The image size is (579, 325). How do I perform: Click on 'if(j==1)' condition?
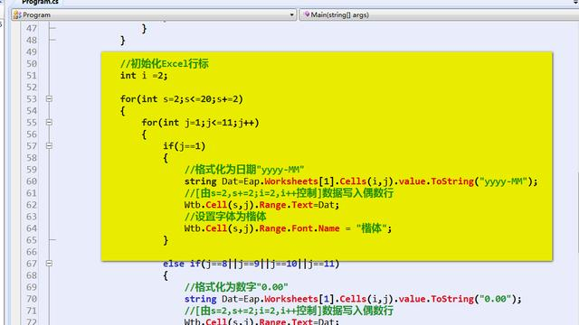pyautogui.click(x=185, y=146)
